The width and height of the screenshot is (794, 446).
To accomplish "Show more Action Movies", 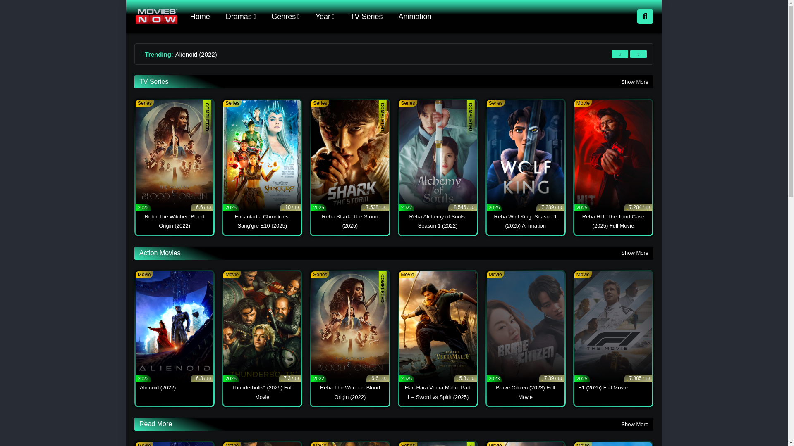I will pos(634,253).
